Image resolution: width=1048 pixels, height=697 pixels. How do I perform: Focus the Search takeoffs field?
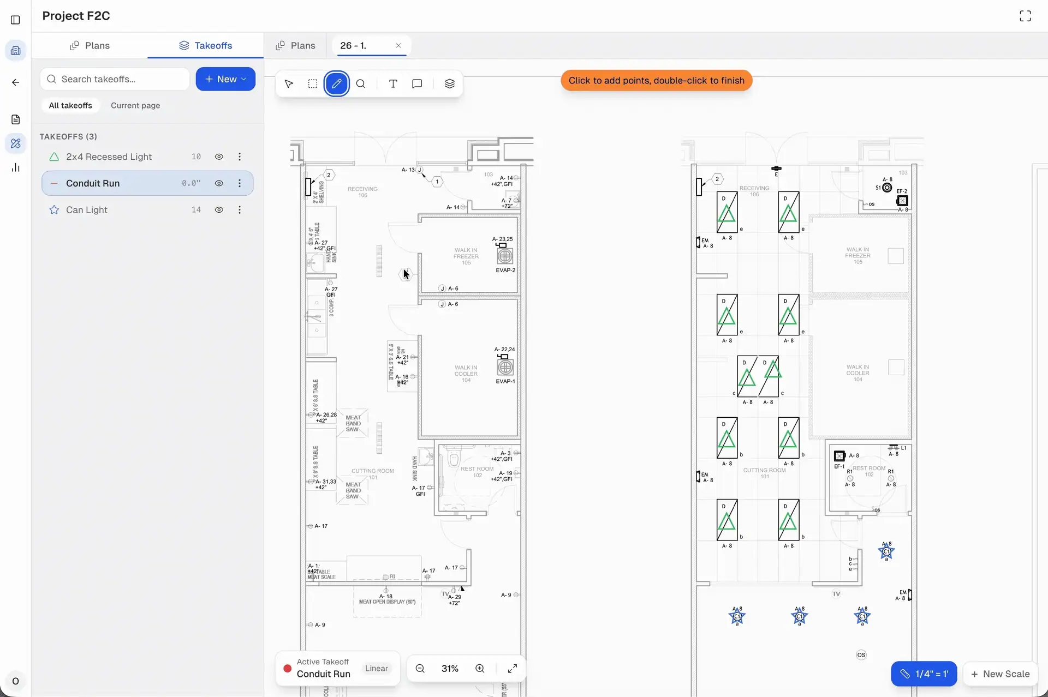click(x=115, y=79)
